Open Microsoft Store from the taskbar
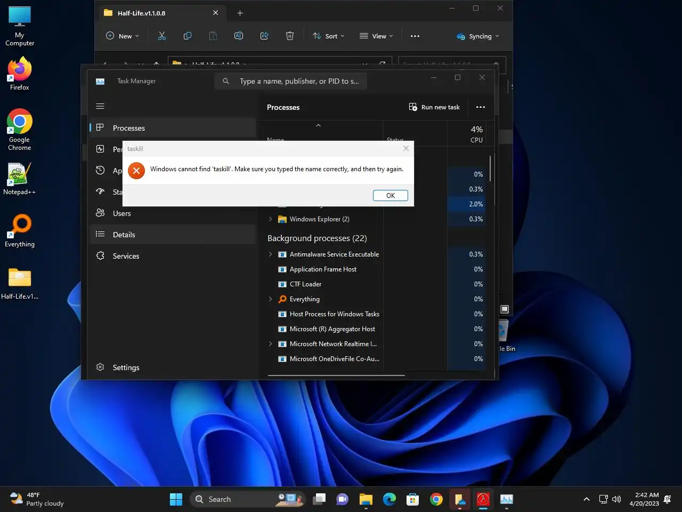 [413, 499]
